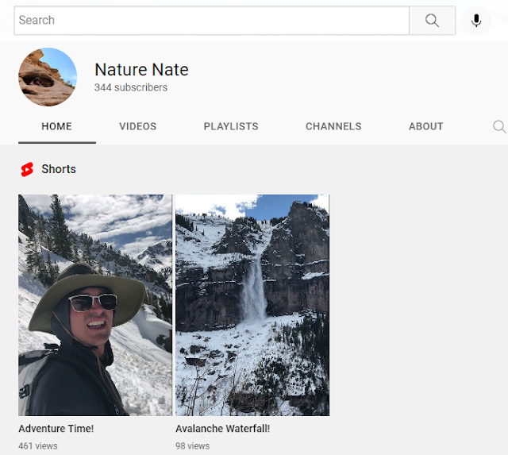Activate voice search microphone
This screenshot has width=508, height=455.
point(476,21)
